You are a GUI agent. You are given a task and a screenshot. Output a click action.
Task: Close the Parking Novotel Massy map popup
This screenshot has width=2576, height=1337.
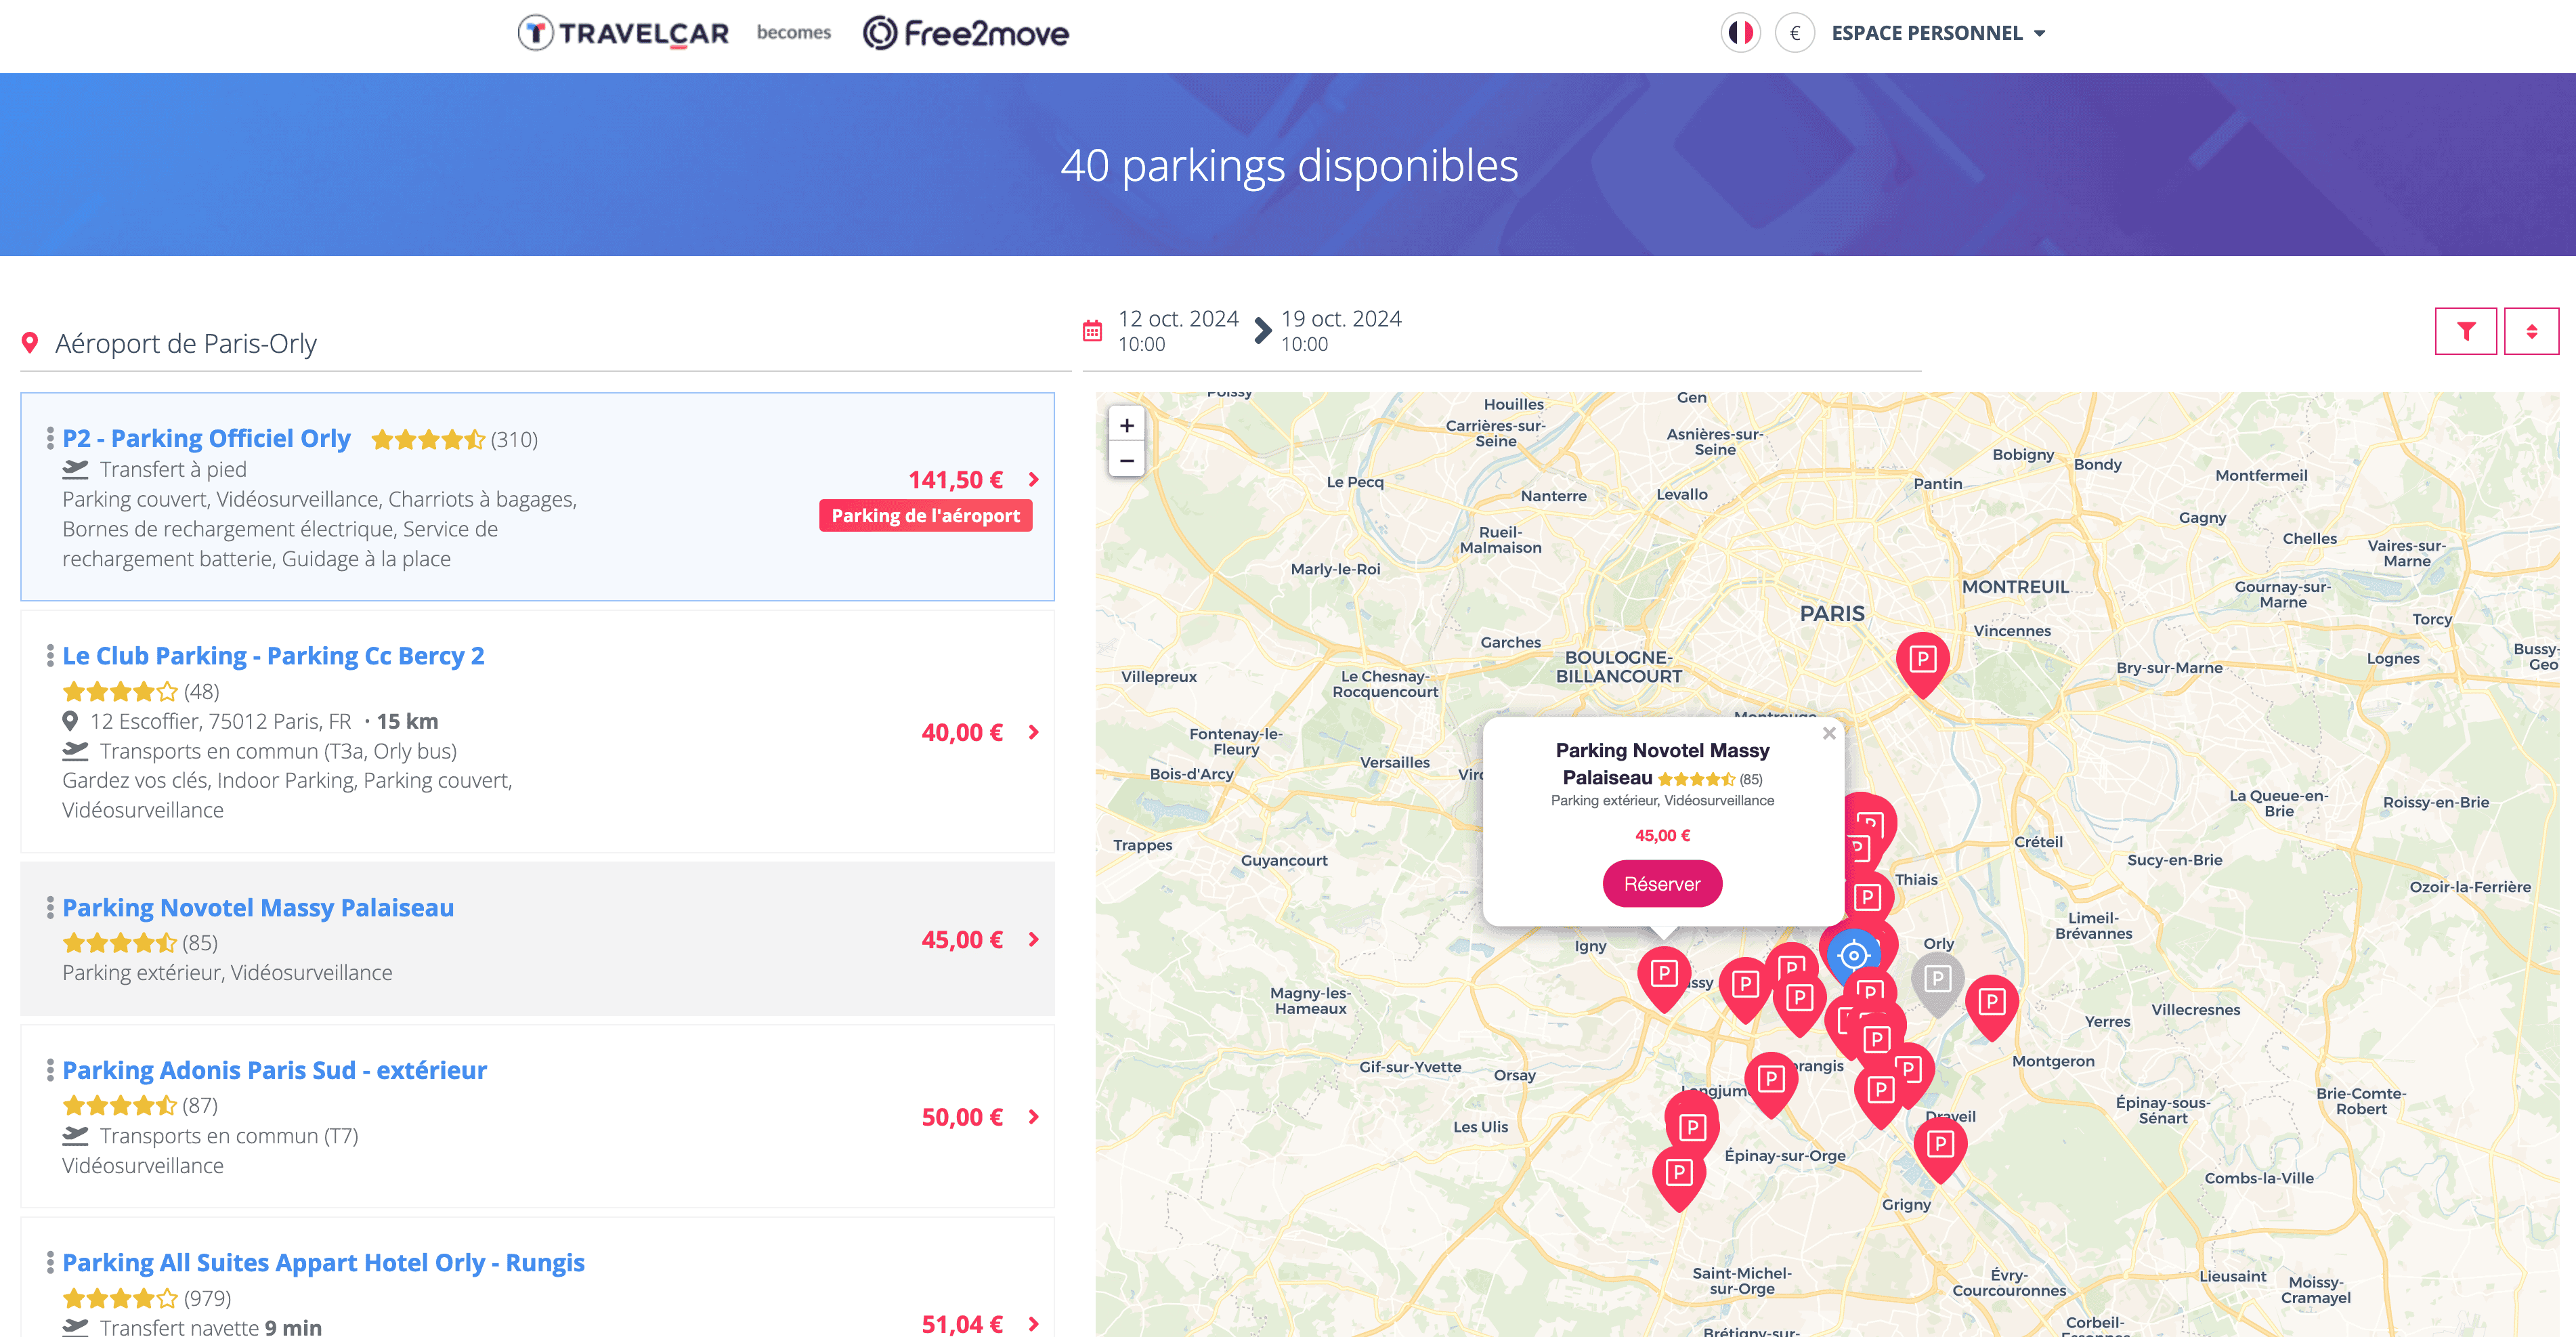tap(1829, 733)
